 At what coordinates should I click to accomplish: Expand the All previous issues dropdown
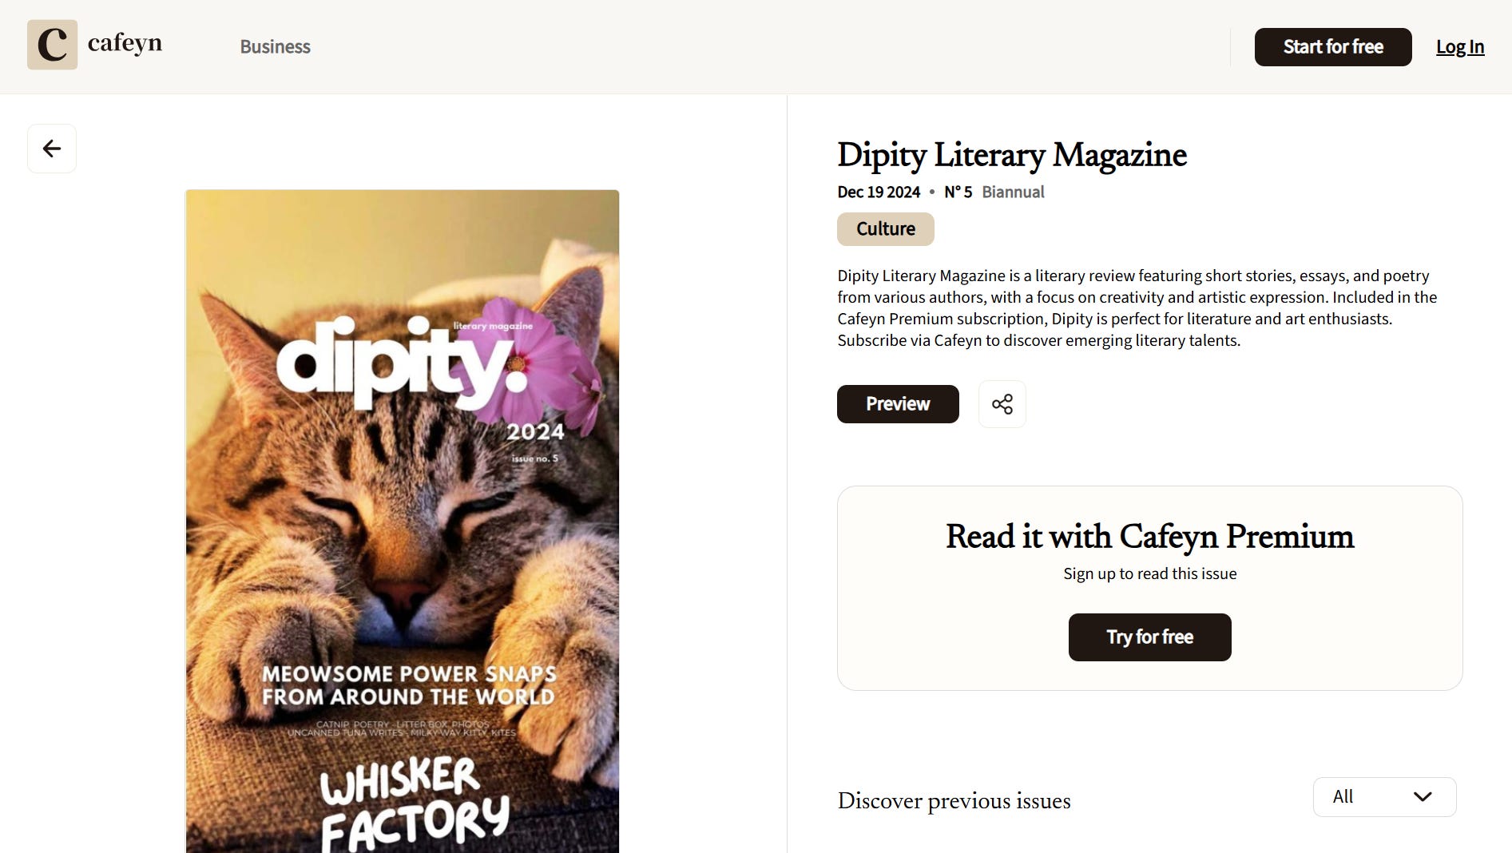point(1385,797)
